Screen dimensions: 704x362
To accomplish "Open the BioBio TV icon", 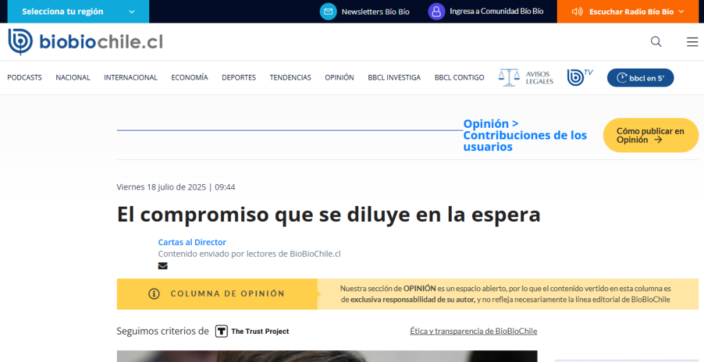I will pos(580,78).
